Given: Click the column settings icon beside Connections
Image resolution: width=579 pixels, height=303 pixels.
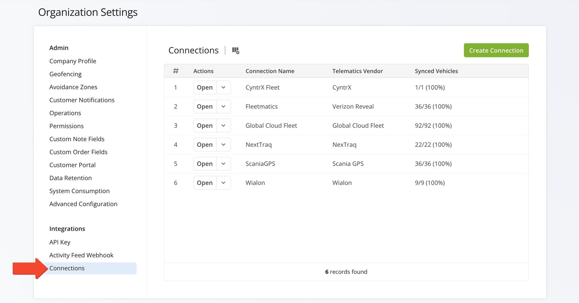Looking at the screenshot, I should [236, 51].
